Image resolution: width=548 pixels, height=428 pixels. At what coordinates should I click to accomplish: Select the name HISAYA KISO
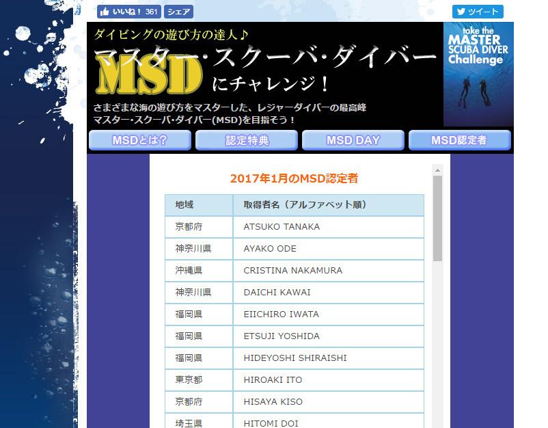click(273, 402)
